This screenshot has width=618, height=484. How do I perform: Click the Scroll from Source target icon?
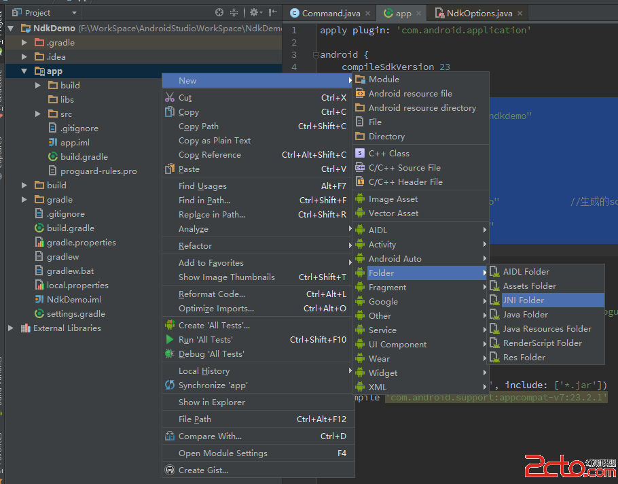tap(219, 12)
